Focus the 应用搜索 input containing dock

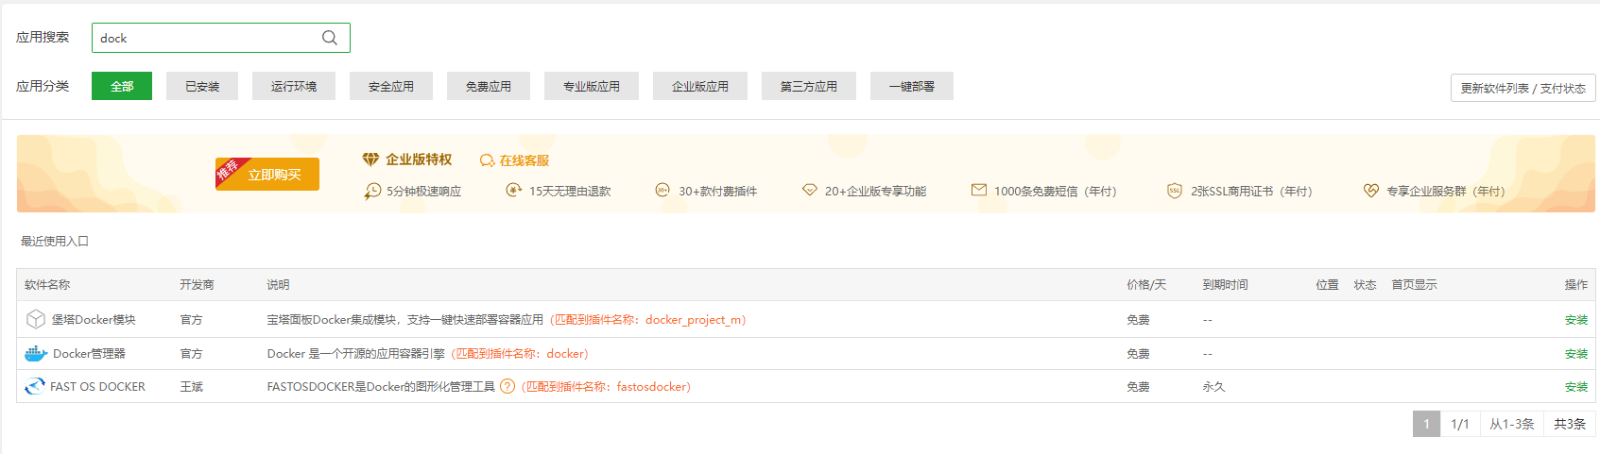click(221, 38)
